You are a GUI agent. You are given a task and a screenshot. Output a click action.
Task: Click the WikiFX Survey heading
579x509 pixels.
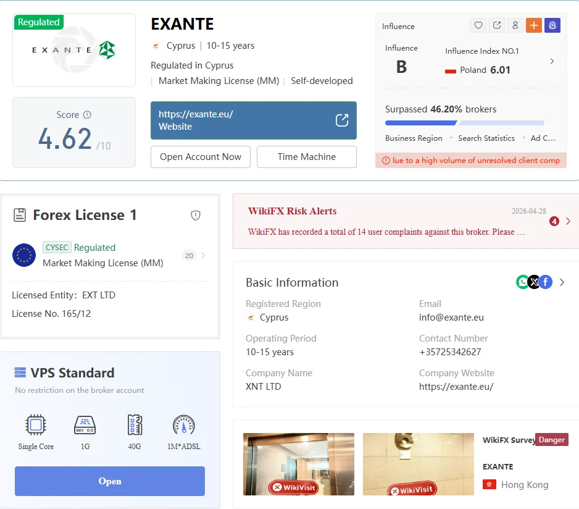tap(509, 440)
